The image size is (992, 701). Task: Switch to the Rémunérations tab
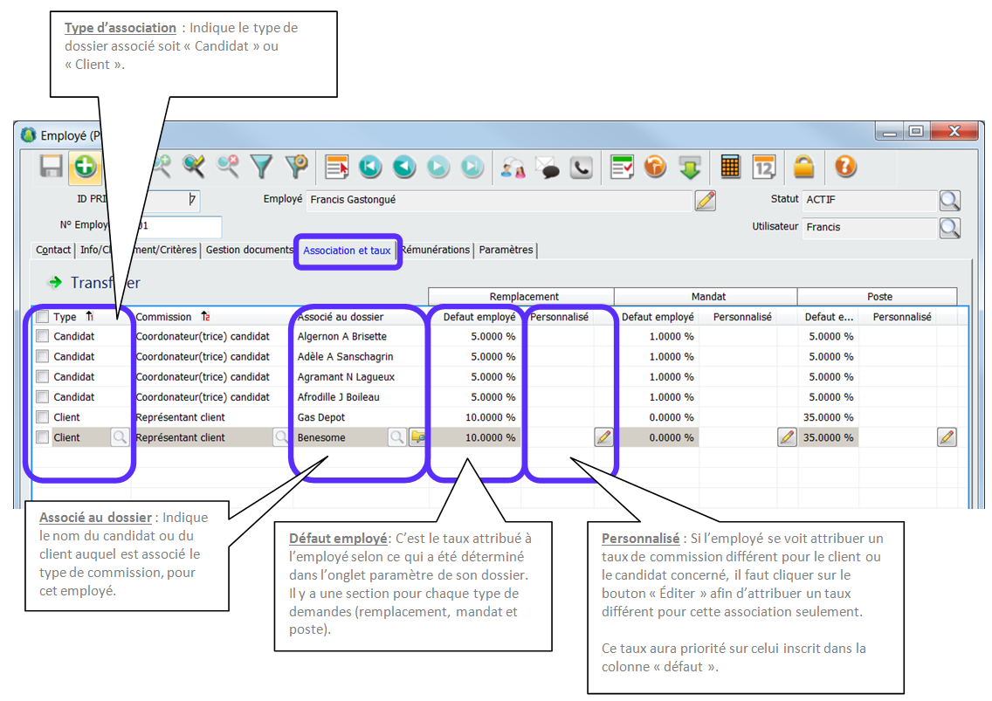[x=435, y=251]
